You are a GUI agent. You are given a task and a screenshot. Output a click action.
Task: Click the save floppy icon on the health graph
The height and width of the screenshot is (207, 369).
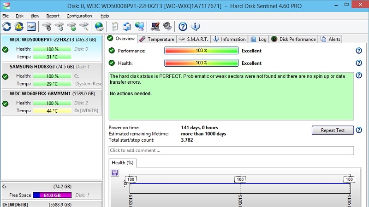(x=115, y=173)
